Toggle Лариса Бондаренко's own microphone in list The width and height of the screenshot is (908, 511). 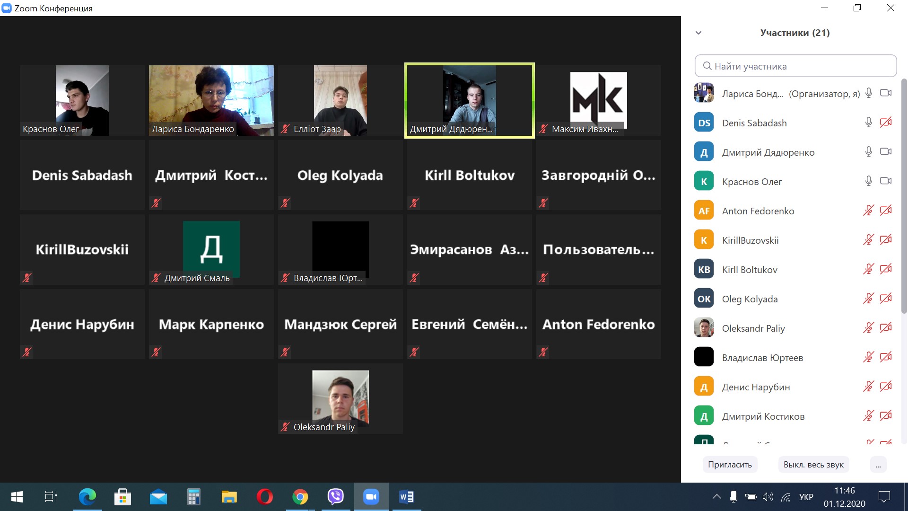[x=868, y=93]
